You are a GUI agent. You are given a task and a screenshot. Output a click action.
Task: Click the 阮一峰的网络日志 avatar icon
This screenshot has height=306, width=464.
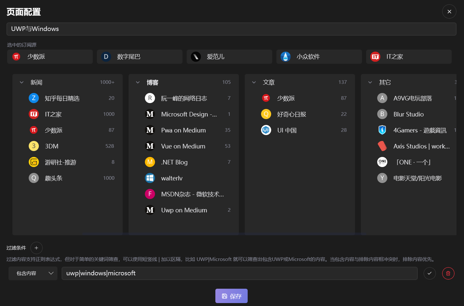(150, 98)
